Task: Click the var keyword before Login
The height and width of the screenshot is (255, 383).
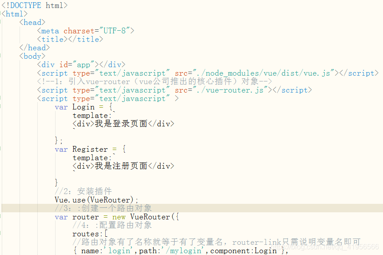Action: click(x=61, y=107)
